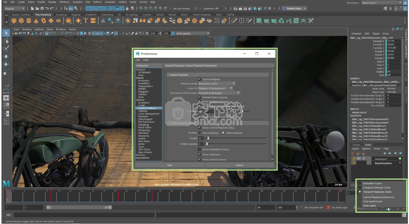Click the polygon Type text shelf icon
The image size is (409, 224).
(x=86, y=21)
